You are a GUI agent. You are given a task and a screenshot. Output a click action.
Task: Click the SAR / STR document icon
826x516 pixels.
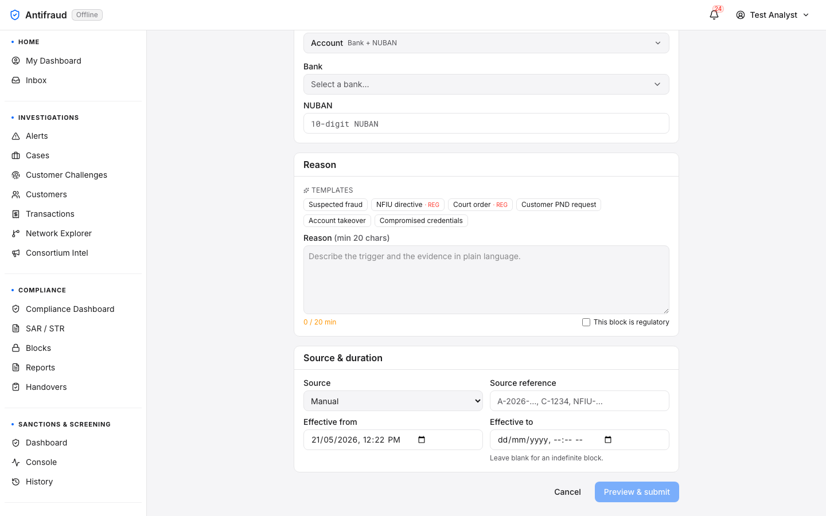click(16, 329)
